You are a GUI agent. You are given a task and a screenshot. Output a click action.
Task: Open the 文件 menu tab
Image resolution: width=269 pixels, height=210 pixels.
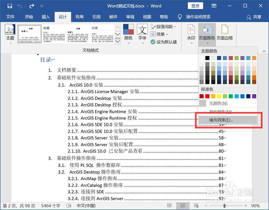coord(10,17)
